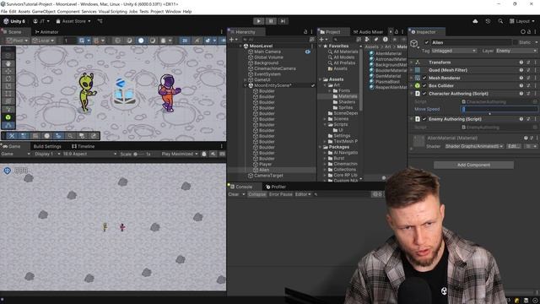Open the Asset Store dropdown

point(73,21)
